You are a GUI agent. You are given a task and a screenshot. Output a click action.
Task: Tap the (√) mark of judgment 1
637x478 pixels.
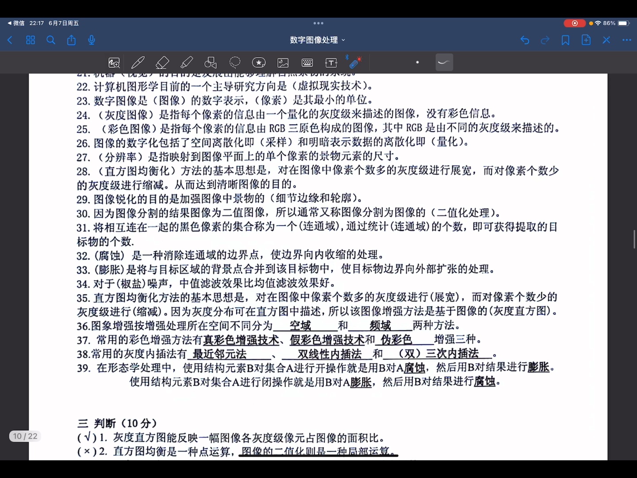point(87,438)
